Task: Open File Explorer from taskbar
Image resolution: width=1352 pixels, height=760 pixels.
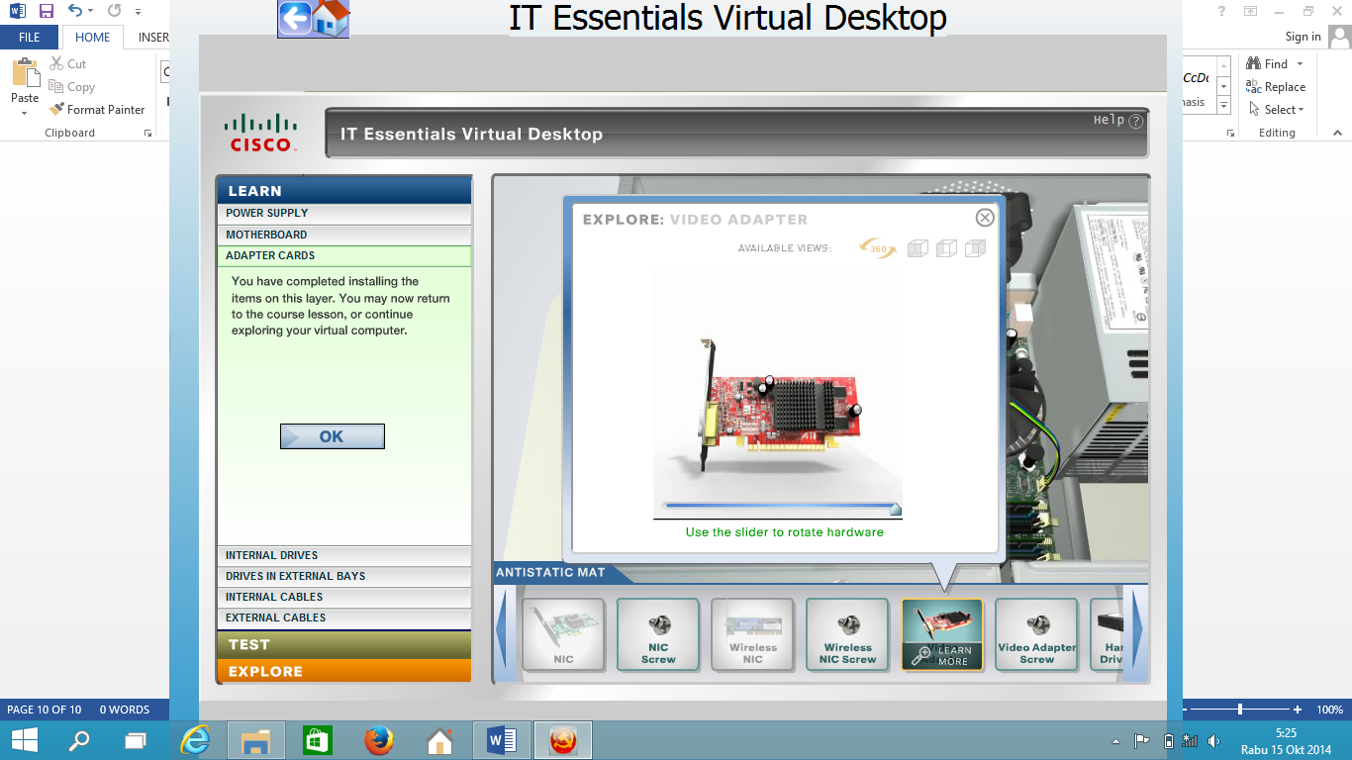Action: click(256, 740)
